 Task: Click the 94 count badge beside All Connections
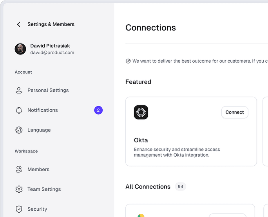(180, 187)
